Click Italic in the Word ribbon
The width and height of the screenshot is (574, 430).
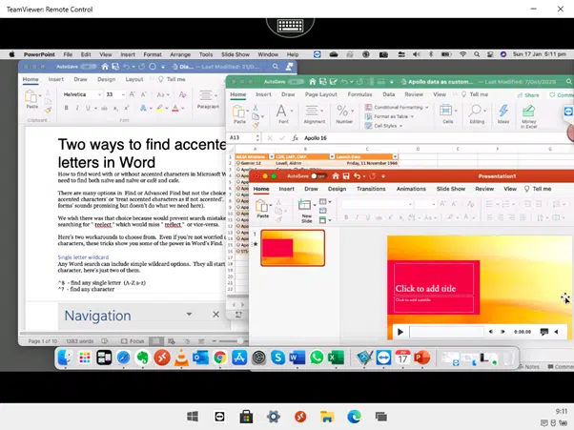tap(77, 108)
